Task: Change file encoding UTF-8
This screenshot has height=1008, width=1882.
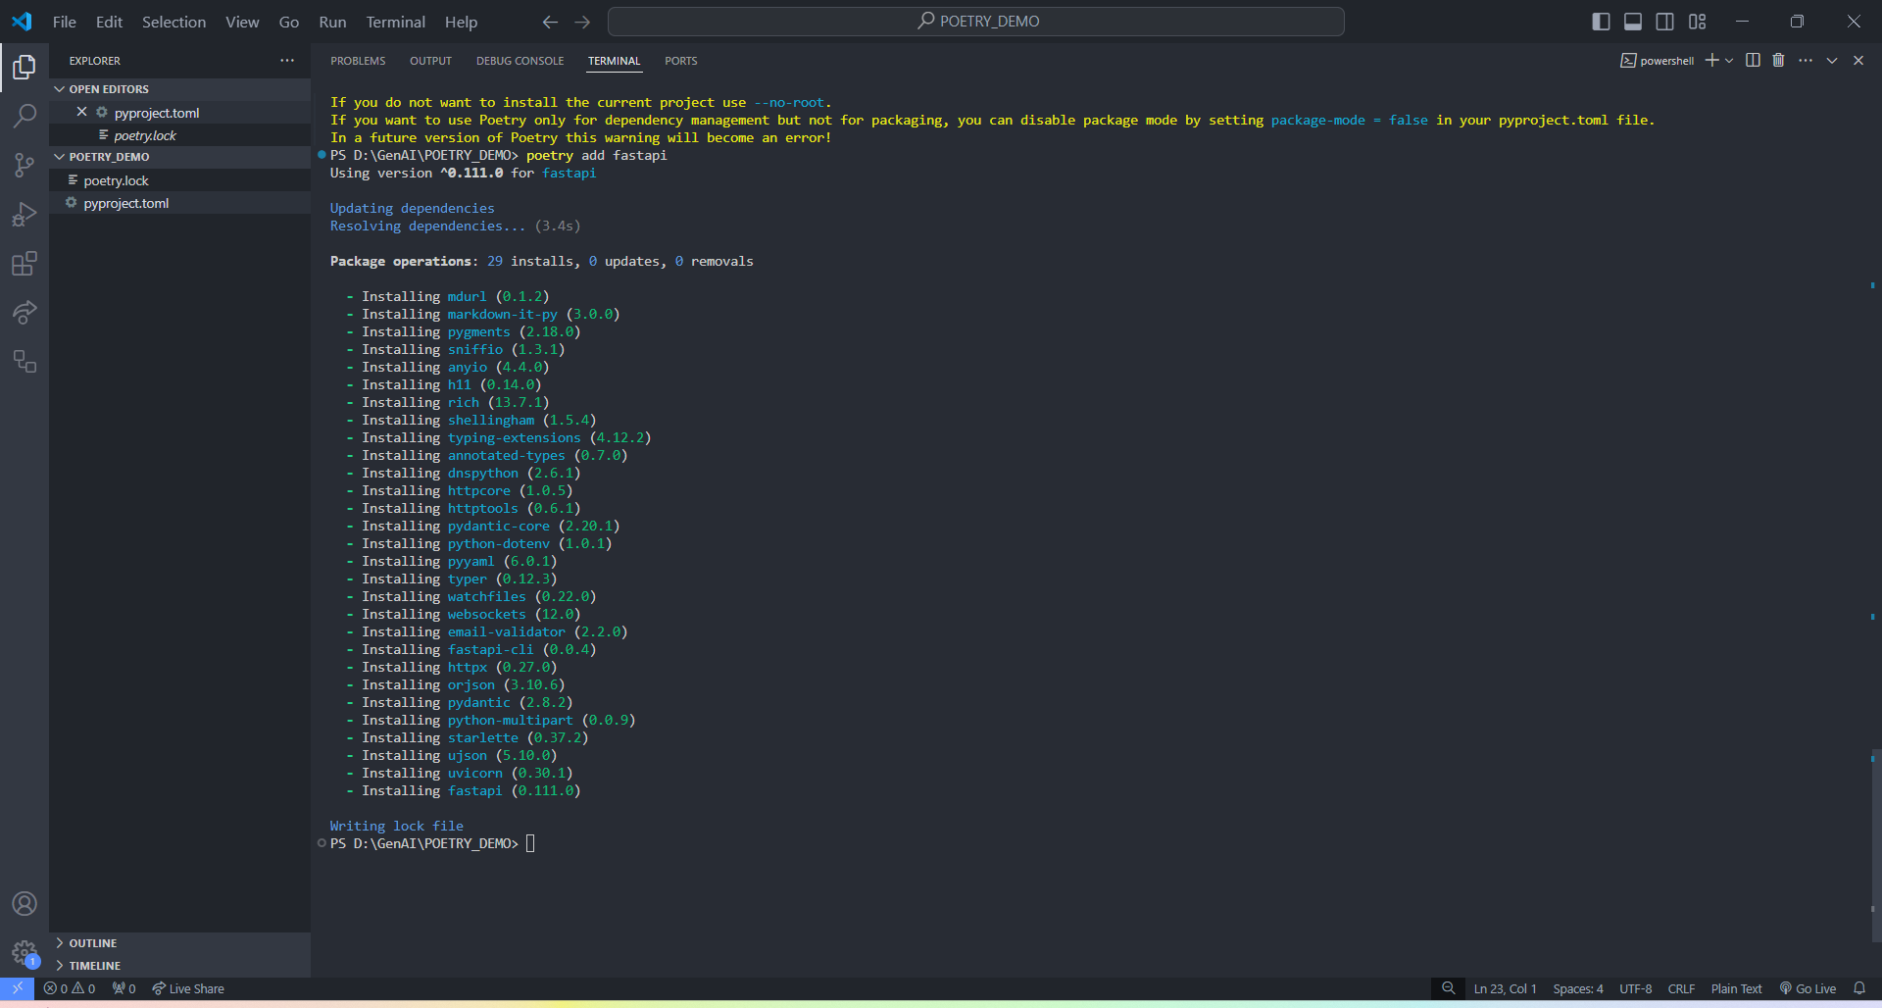Action: coord(1635,988)
